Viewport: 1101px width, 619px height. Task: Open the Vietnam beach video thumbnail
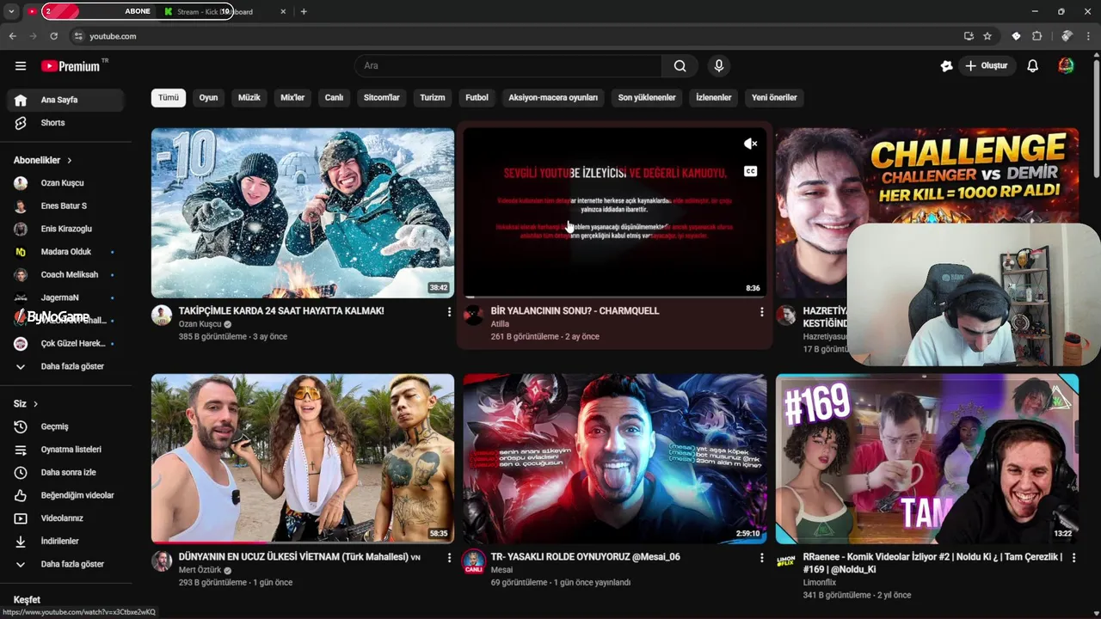click(x=303, y=459)
